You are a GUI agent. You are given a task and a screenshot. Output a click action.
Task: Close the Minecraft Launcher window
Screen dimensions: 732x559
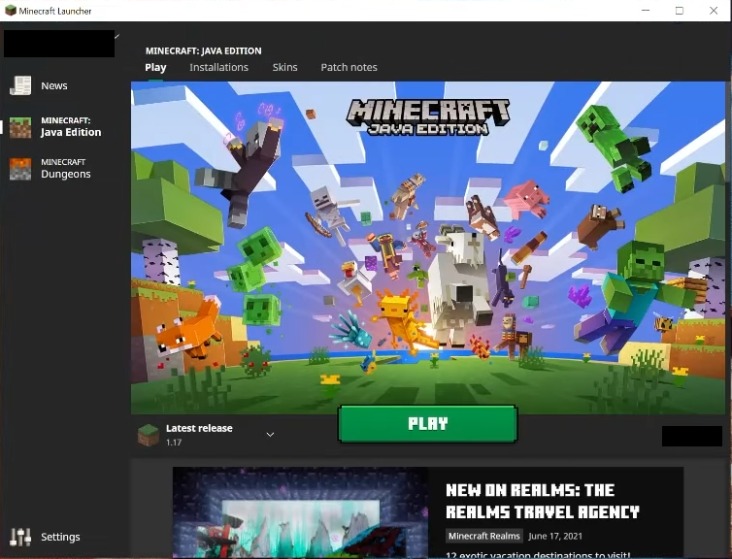(x=714, y=11)
